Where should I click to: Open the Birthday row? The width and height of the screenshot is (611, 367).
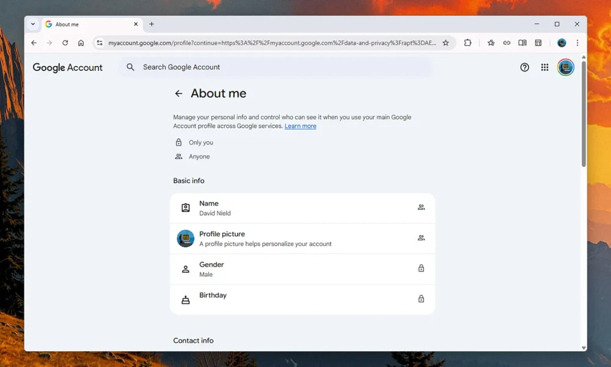tap(302, 300)
